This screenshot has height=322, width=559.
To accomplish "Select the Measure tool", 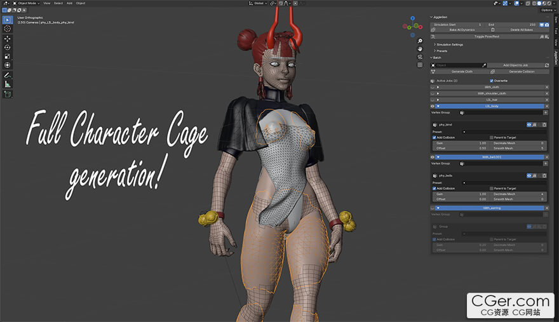I will point(8,84).
